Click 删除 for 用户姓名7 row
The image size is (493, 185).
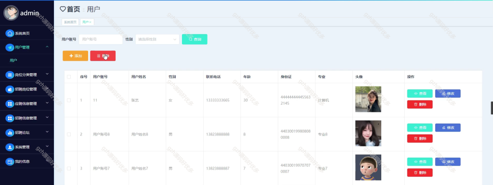coord(420,173)
